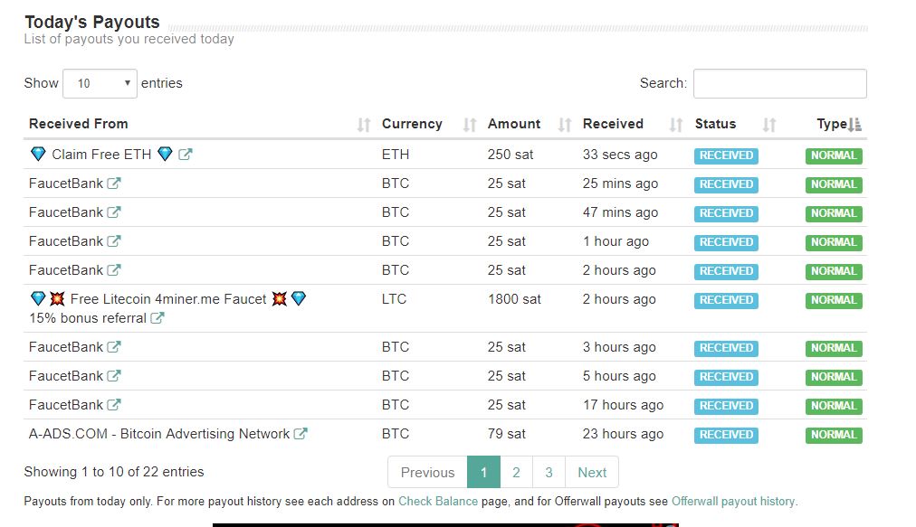Open external link icon for FaucetBank 25 mins ago

coord(114,184)
